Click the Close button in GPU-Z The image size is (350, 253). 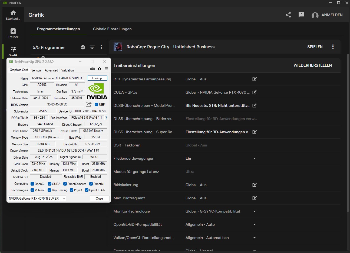coord(99,198)
